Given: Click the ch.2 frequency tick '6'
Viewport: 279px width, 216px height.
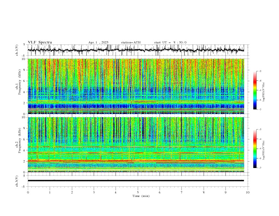Looking at the screenshot, I should (25, 139).
